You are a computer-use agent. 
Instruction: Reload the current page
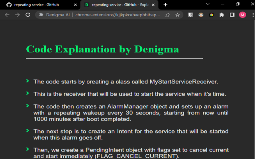point(28,15)
